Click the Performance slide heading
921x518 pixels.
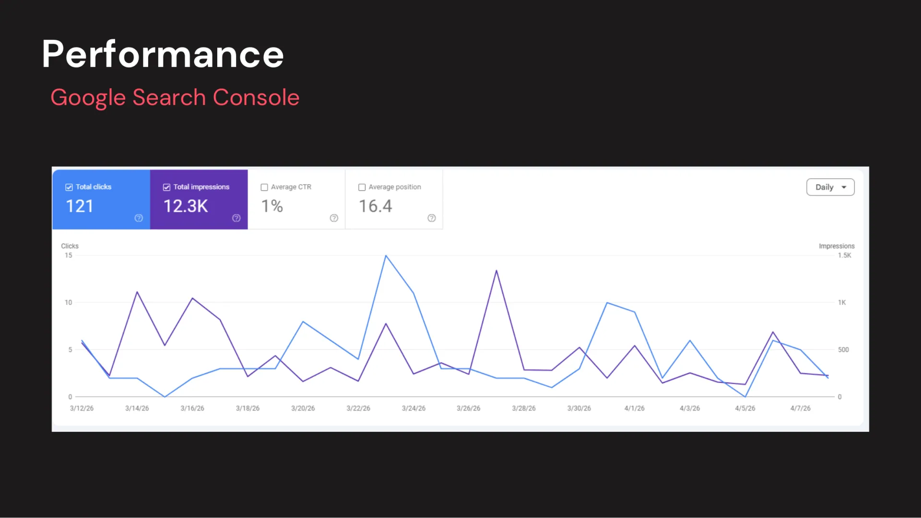163,54
